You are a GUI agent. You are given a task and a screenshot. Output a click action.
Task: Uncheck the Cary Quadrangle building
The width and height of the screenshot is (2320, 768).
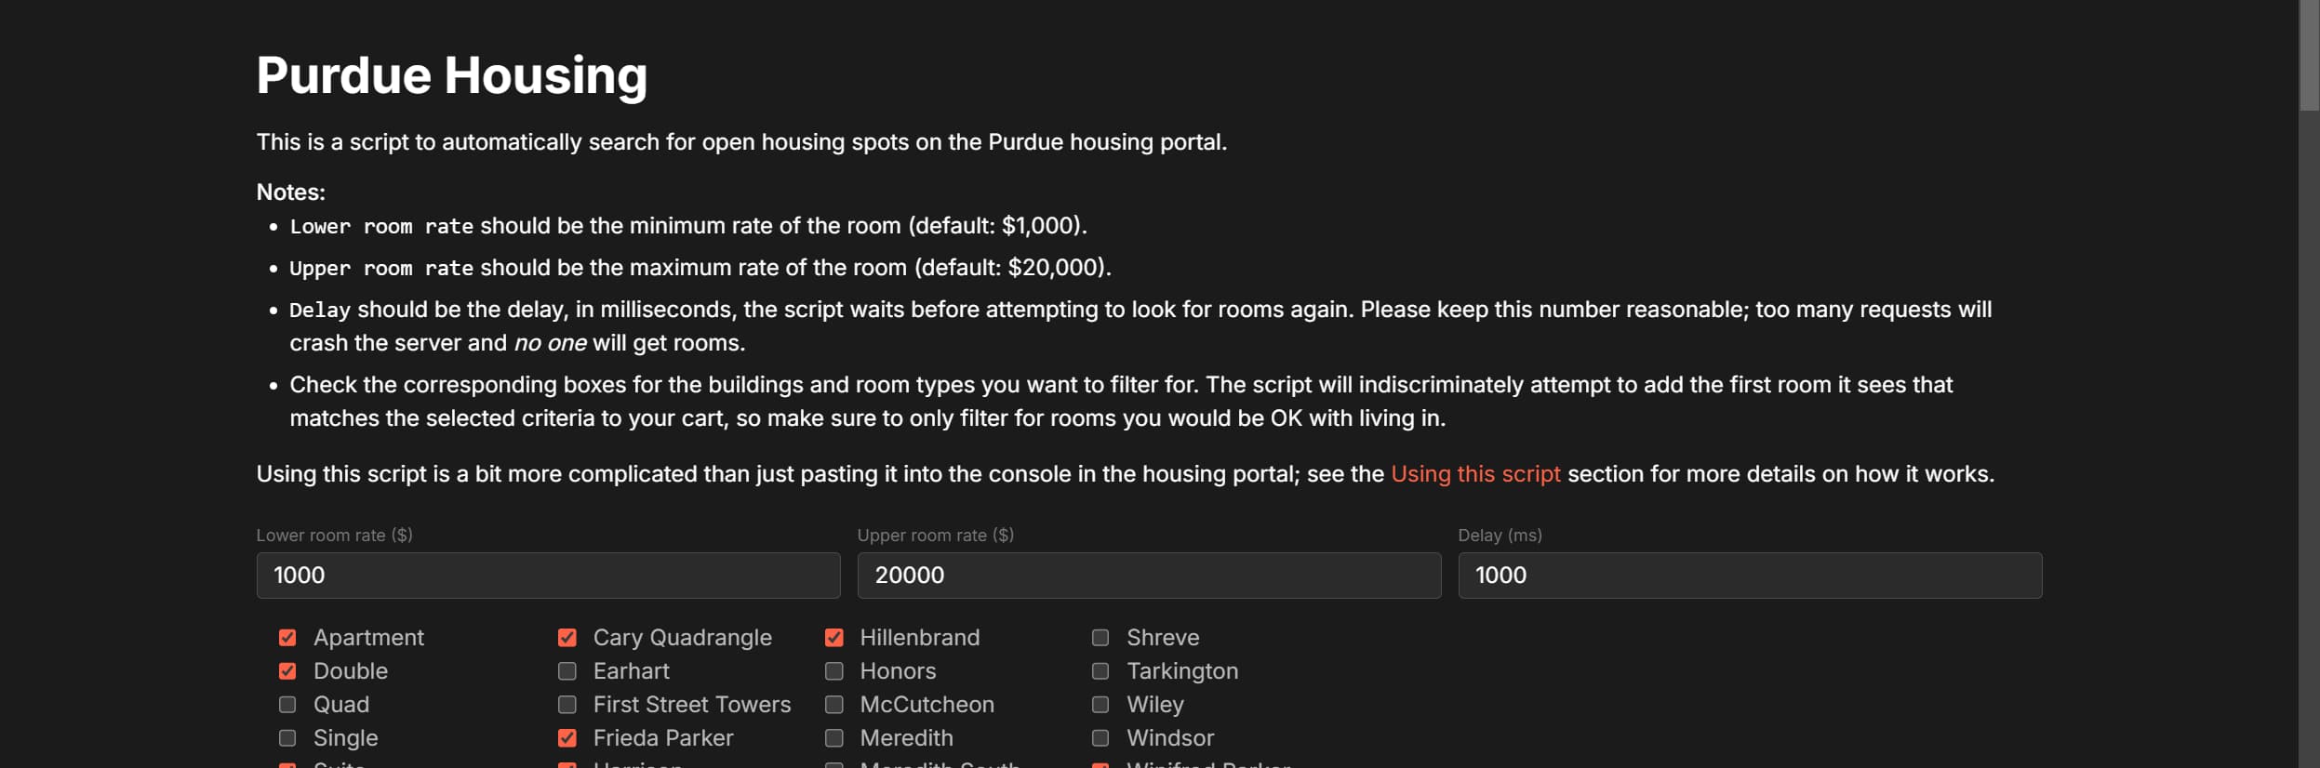(567, 637)
